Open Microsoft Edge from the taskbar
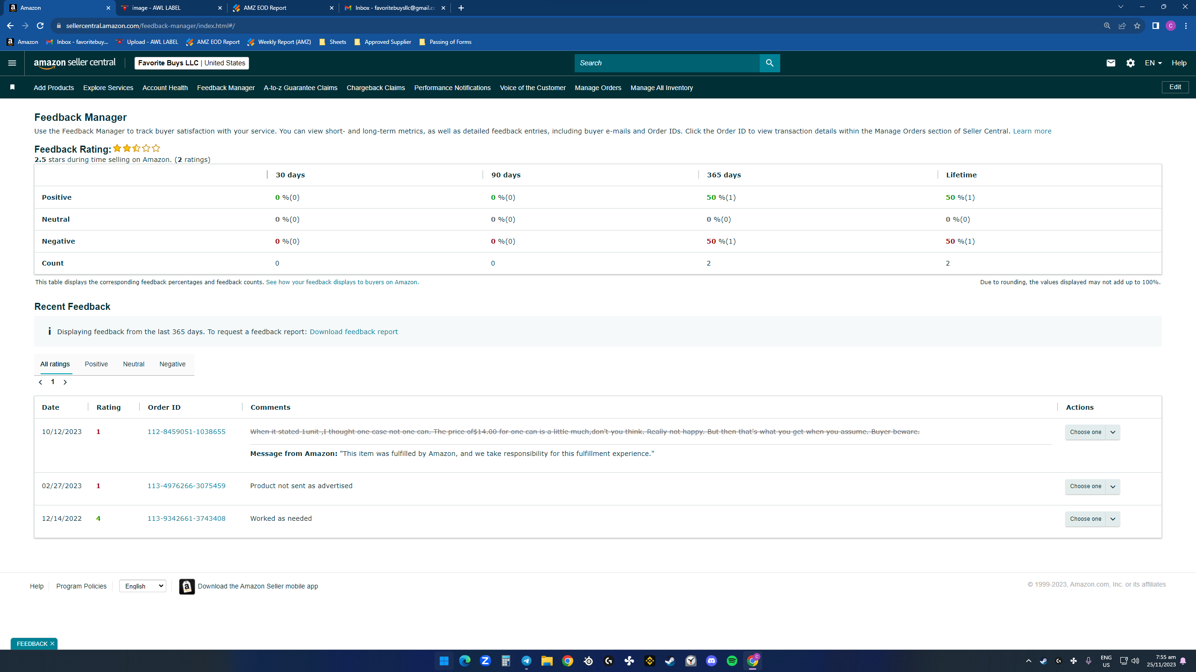The width and height of the screenshot is (1196, 672). (464, 661)
